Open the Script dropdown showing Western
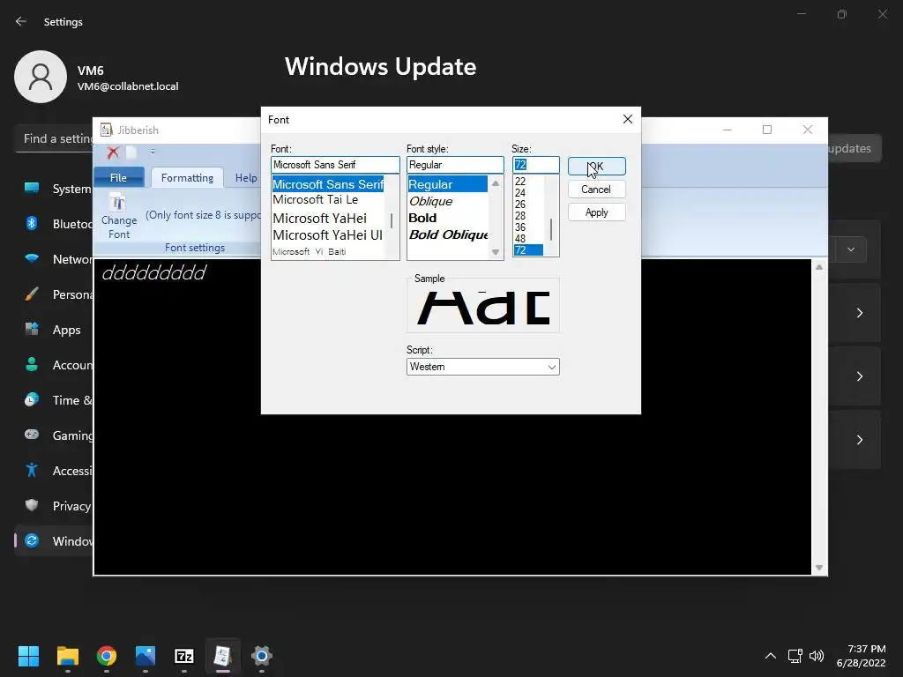Image resolution: width=903 pixels, height=677 pixels. coord(482,367)
